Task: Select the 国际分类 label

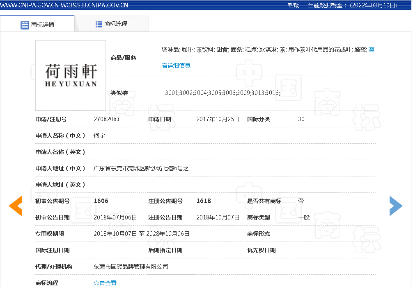Action: (259, 119)
